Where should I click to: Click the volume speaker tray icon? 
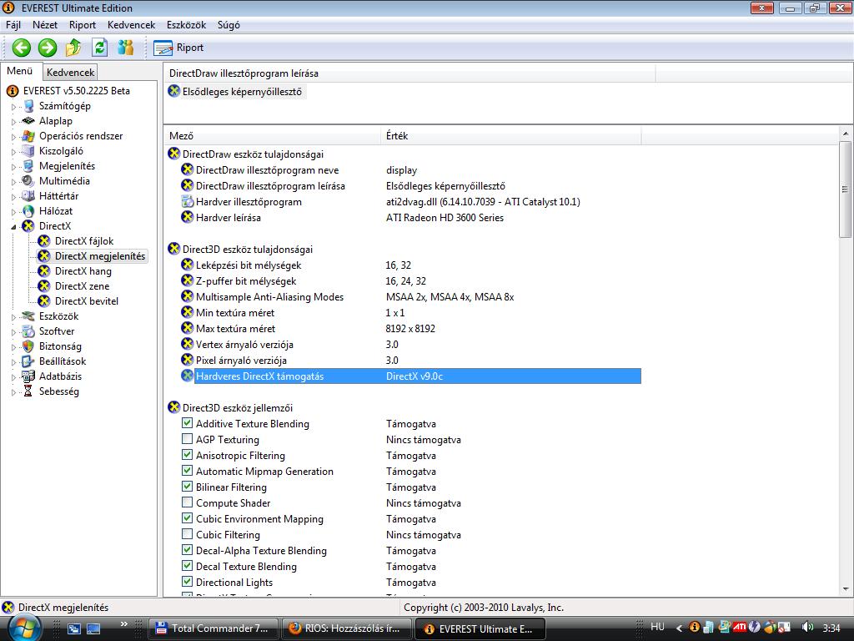click(807, 628)
